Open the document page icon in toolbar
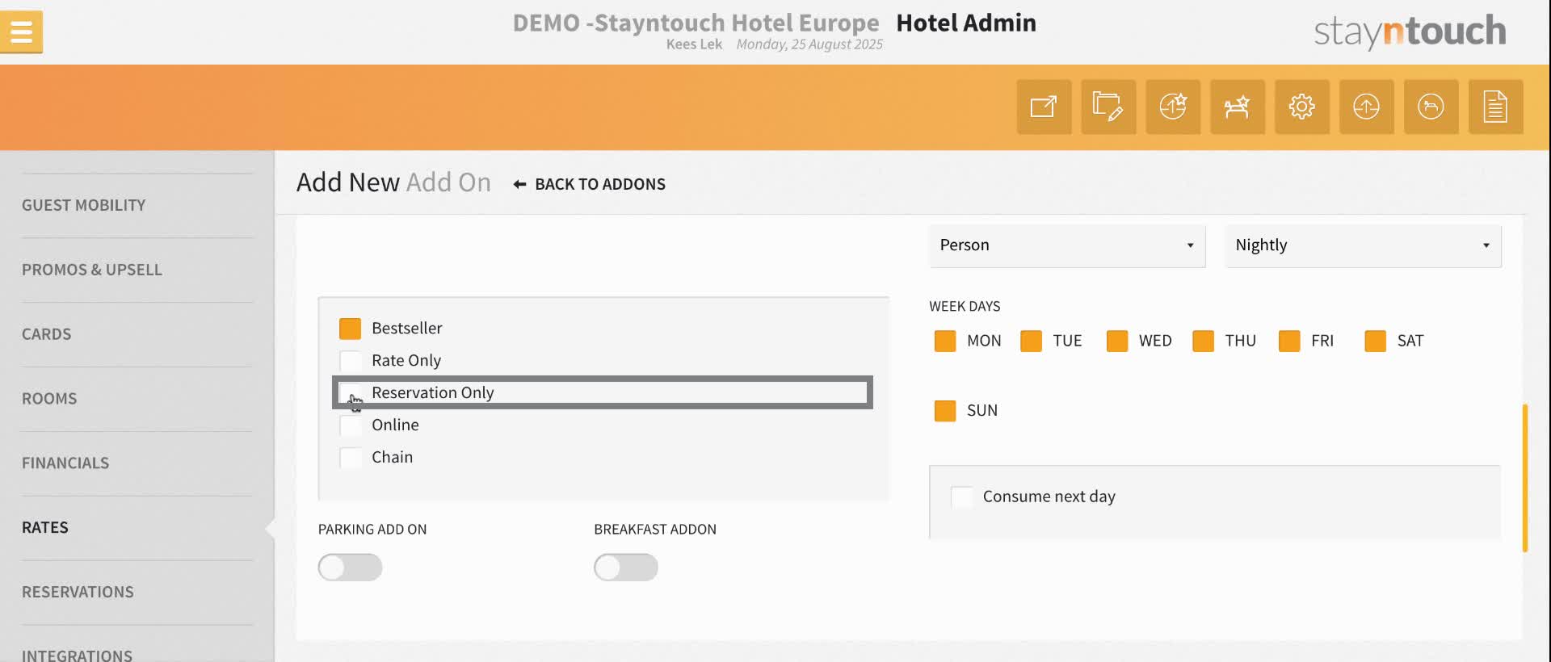1551x662 pixels. click(1496, 107)
